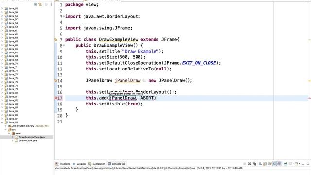
Task: Click the error marker on line 17
Action: point(56,98)
